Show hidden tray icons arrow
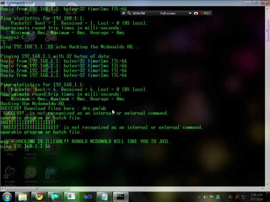Image resolution: width=270 pixels, height=202 pixels. coord(199,197)
